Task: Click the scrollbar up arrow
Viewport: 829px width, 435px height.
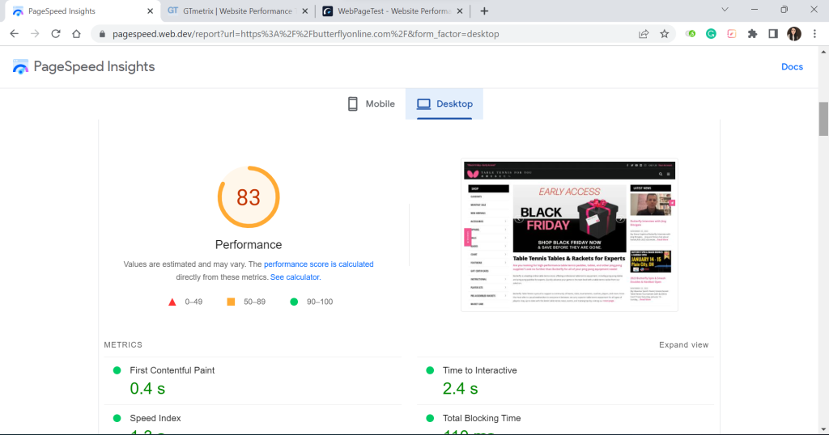Action: (x=823, y=52)
